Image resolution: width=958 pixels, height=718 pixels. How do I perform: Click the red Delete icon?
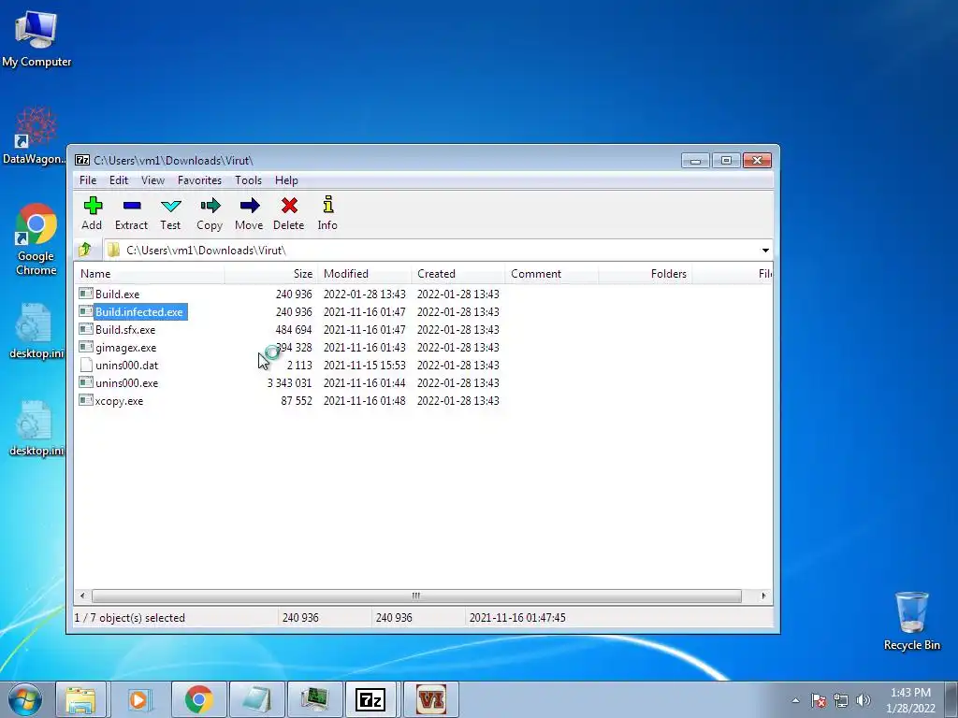(x=289, y=206)
